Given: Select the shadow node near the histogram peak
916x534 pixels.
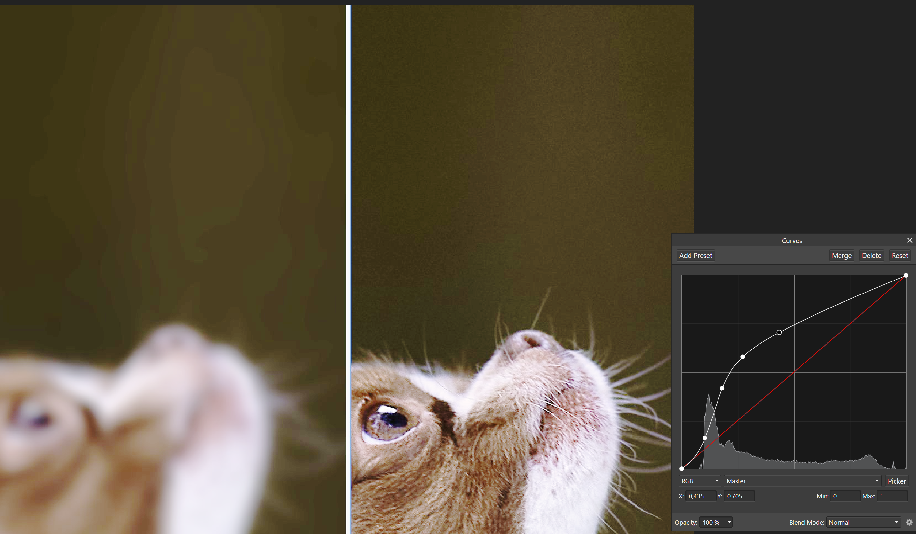Looking at the screenshot, I should (x=705, y=438).
